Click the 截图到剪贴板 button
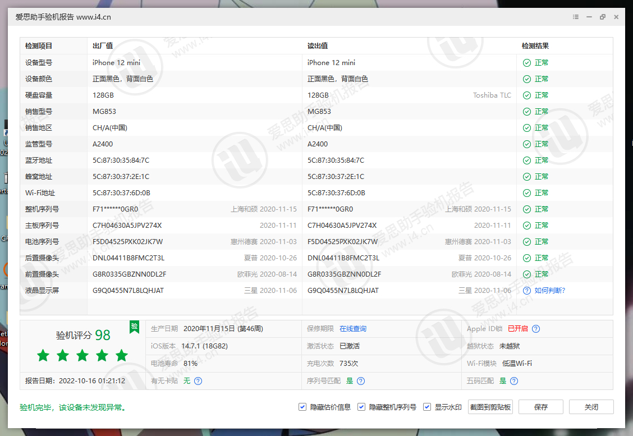Screen dimensions: 633x436 coord(490,407)
